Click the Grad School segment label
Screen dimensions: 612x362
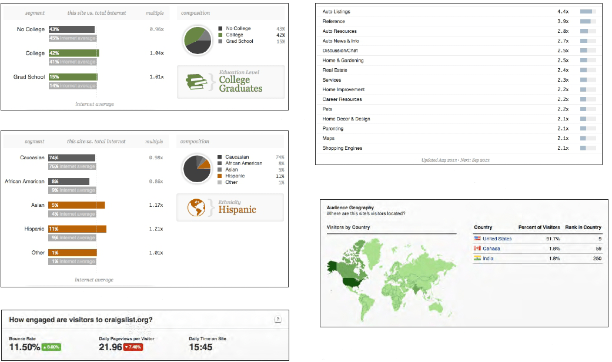[29, 77]
